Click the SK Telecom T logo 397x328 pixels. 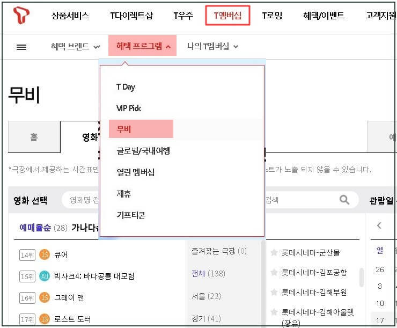(21, 16)
